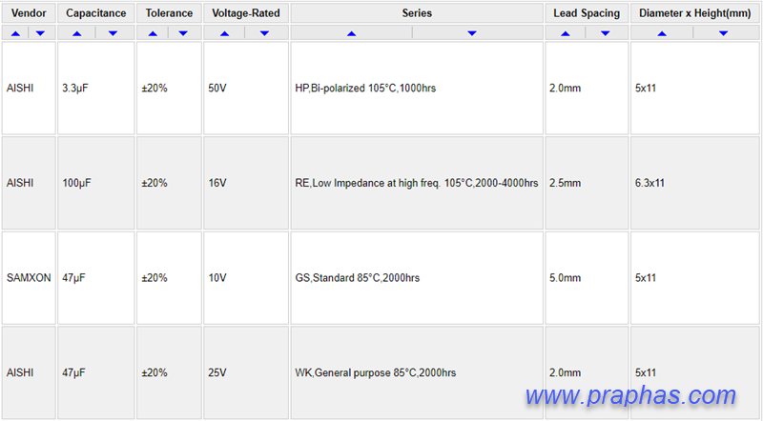763x421 pixels.
Task: Select the 16V voltage cell
Action: pos(246,183)
